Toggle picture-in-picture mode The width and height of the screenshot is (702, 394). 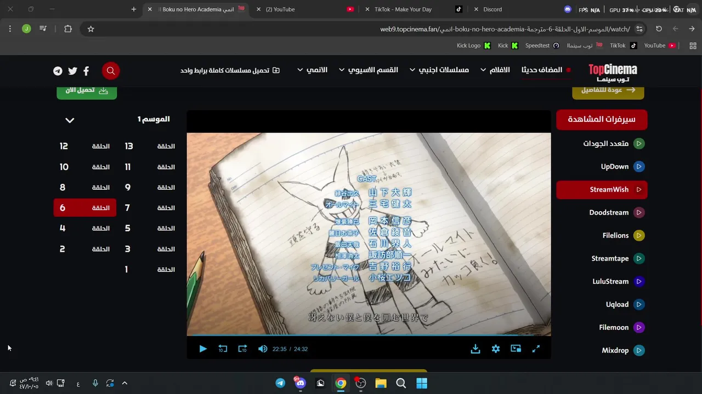[516, 349]
